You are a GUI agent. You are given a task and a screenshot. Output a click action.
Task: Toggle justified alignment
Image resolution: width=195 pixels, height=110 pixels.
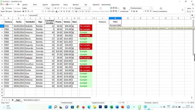[69, 11]
